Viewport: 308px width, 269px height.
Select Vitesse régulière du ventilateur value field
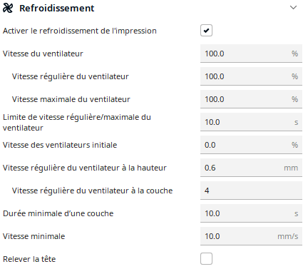coord(251,76)
